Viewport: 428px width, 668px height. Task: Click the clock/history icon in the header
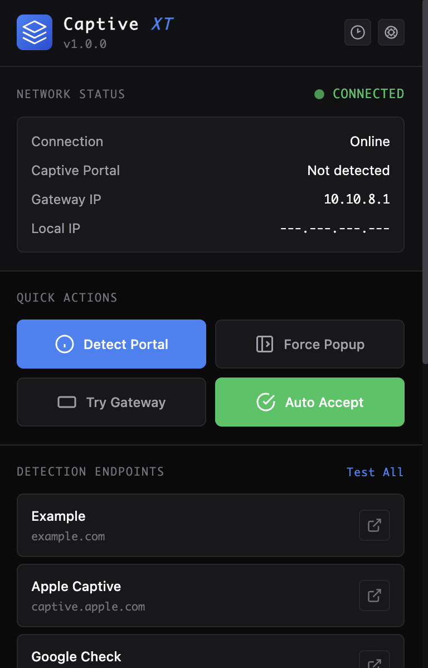(357, 32)
